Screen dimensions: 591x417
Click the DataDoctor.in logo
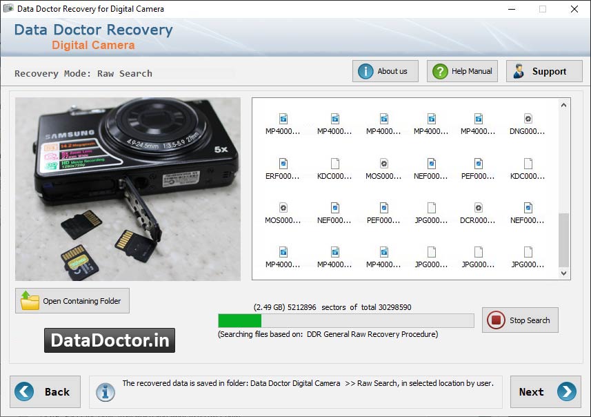109,340
